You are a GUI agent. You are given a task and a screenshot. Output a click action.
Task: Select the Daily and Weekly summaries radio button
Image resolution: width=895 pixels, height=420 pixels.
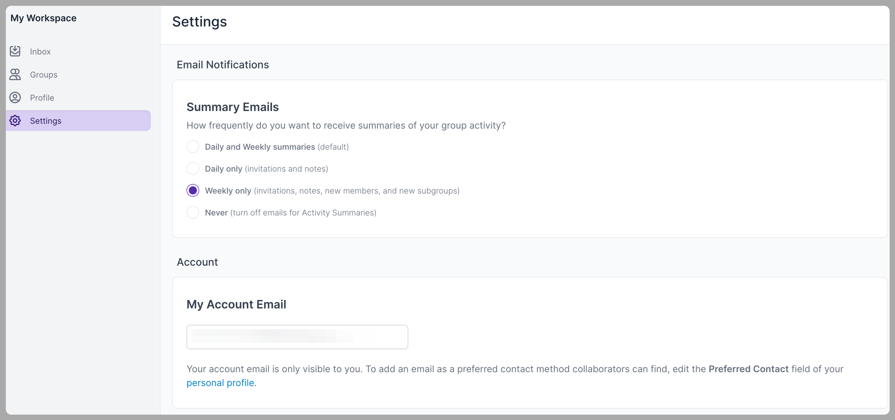coord(193,147)
